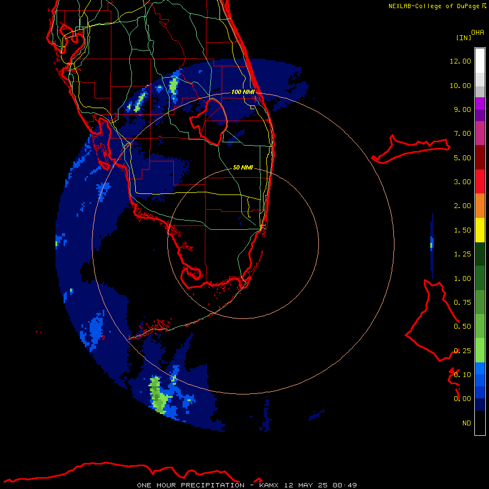This screenshot has height=489, width=489.
Task: Pick the yellow swatch beside 1.50
Action: tap(480, 230)
